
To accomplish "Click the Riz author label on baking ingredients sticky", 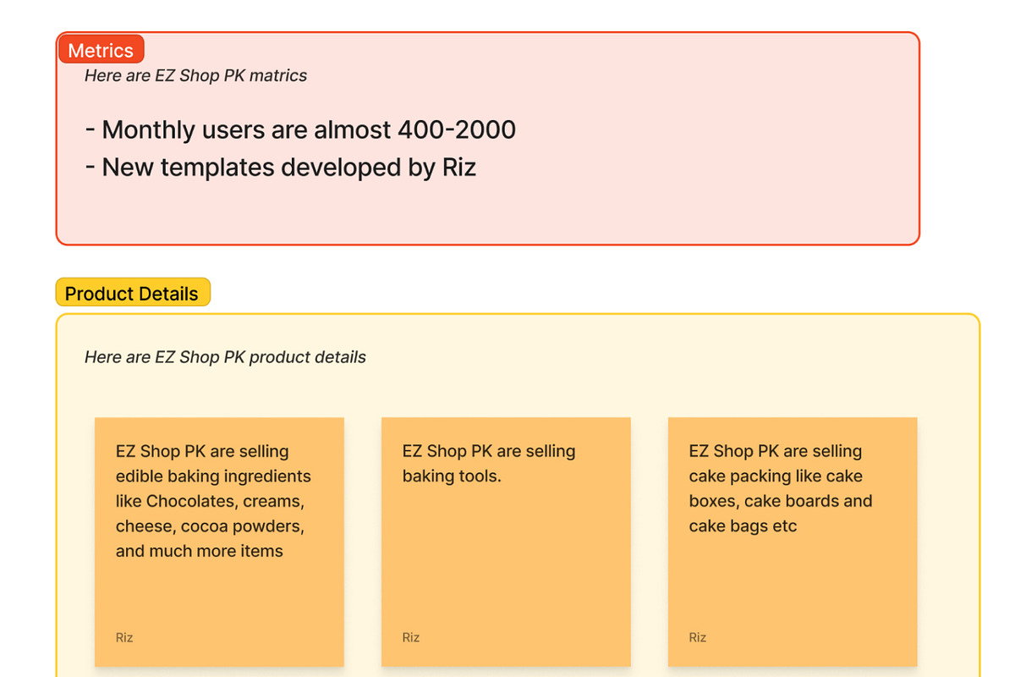I will click(x=124, y=637).
